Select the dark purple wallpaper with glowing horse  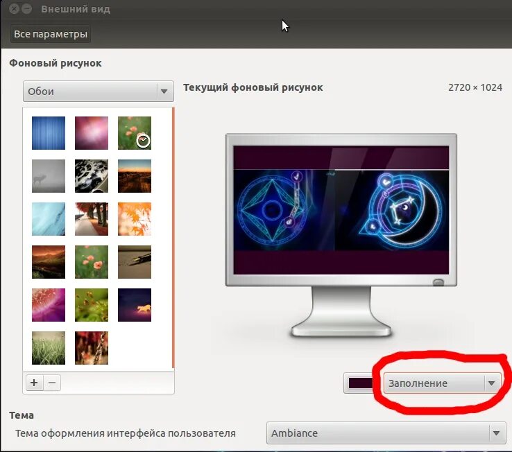coord(135,305)
